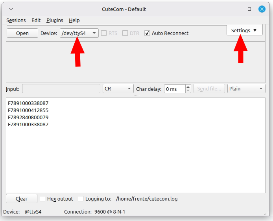Select output line F7892840800079
This screenshot has height=221, width=273.
pos(28,118)
